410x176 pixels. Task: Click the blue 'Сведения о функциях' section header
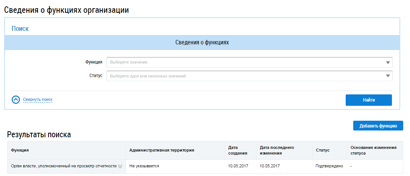pyautogui.click(x=202, y=42)
